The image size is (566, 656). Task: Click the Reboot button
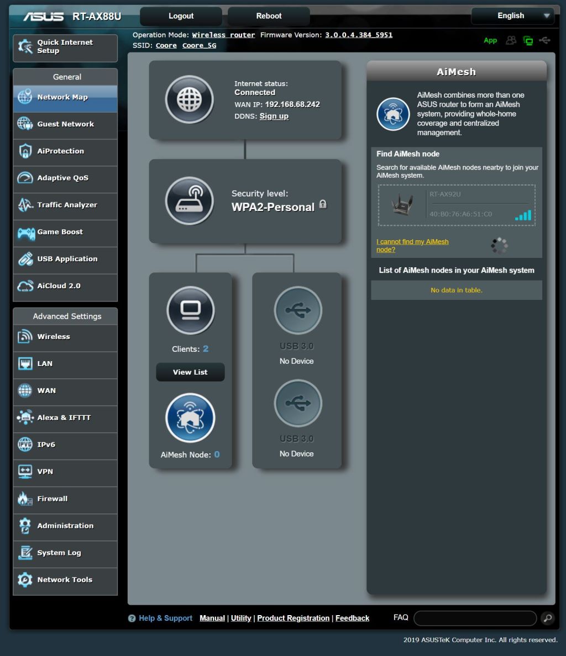269,16
